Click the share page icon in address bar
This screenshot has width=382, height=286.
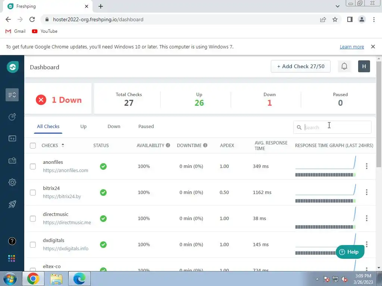coord(323,19)
